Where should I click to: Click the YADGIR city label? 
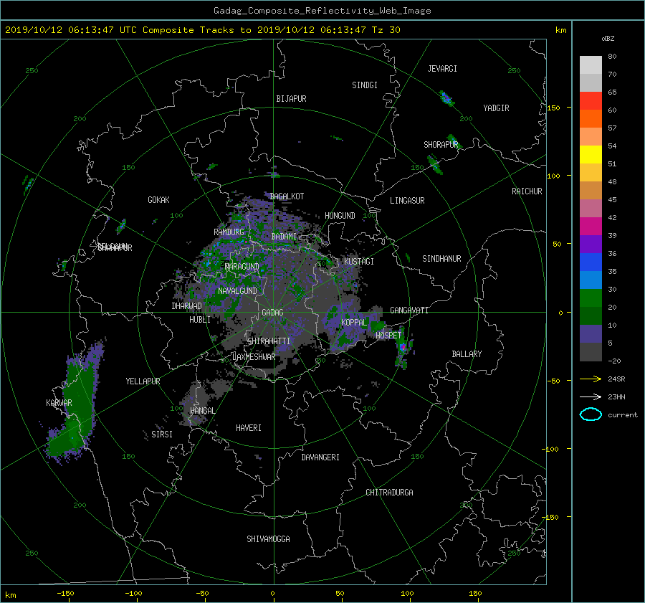click(x=496, y=108)
